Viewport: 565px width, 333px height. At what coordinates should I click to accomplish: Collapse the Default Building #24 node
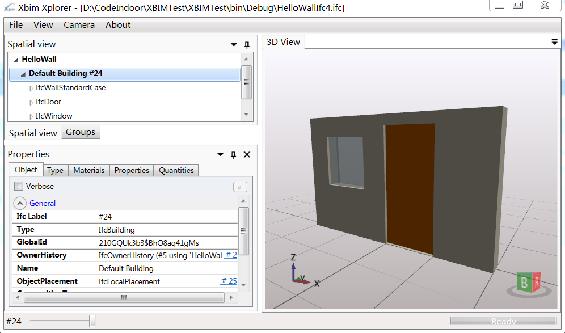[23, 74]
